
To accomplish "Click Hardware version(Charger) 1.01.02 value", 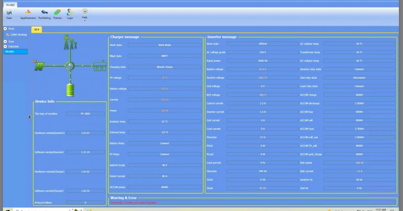I will (85, 171).
